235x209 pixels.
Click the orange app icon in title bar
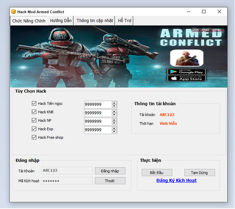coord(14,12)
